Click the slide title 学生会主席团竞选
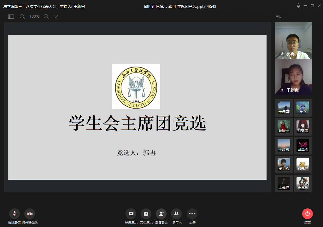Screen dimensions: 323x227 pyautogui.click(x=138, y=123)
